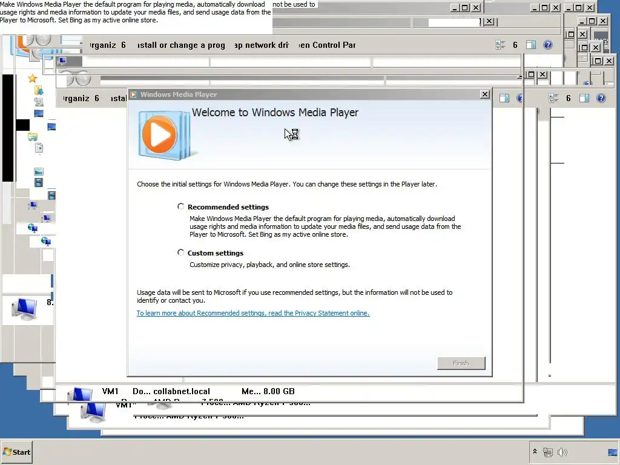This screenshot has height=465, width=620.
Task: Open the Pictures library icon
Action: pyautogui.click(x=39, y=171)
